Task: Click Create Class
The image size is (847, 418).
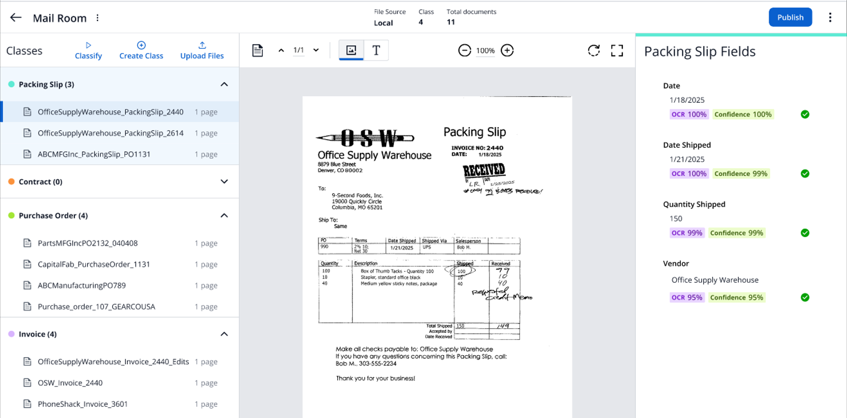Action: click(x=141, y=50)
